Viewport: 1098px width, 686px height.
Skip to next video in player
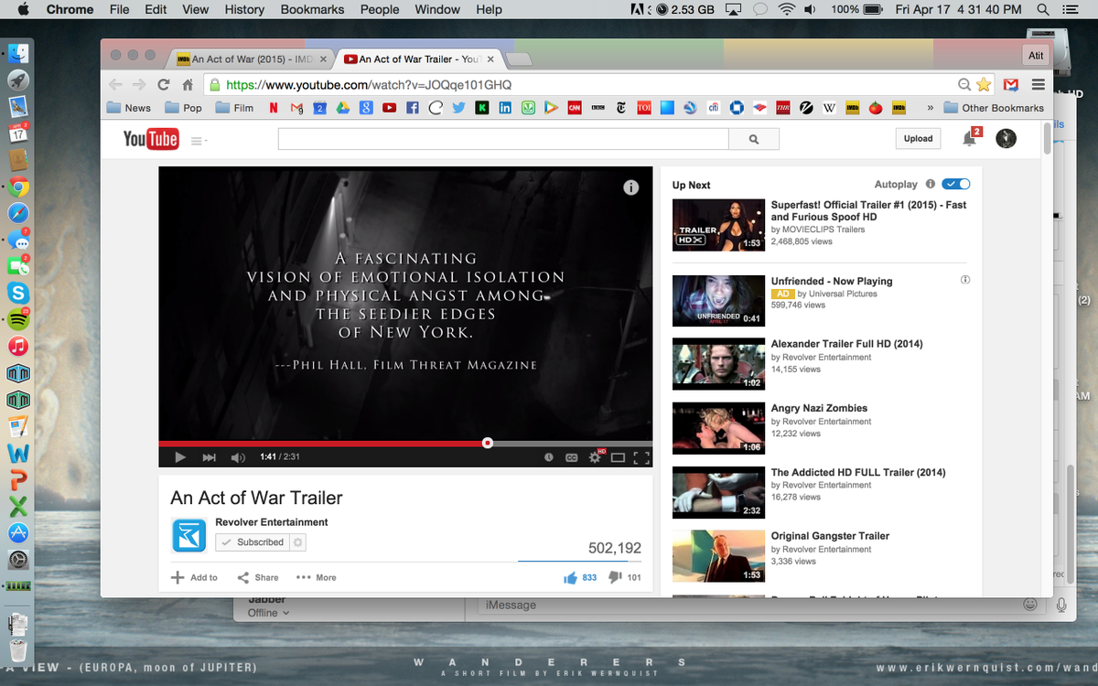[x=209, y=457]
